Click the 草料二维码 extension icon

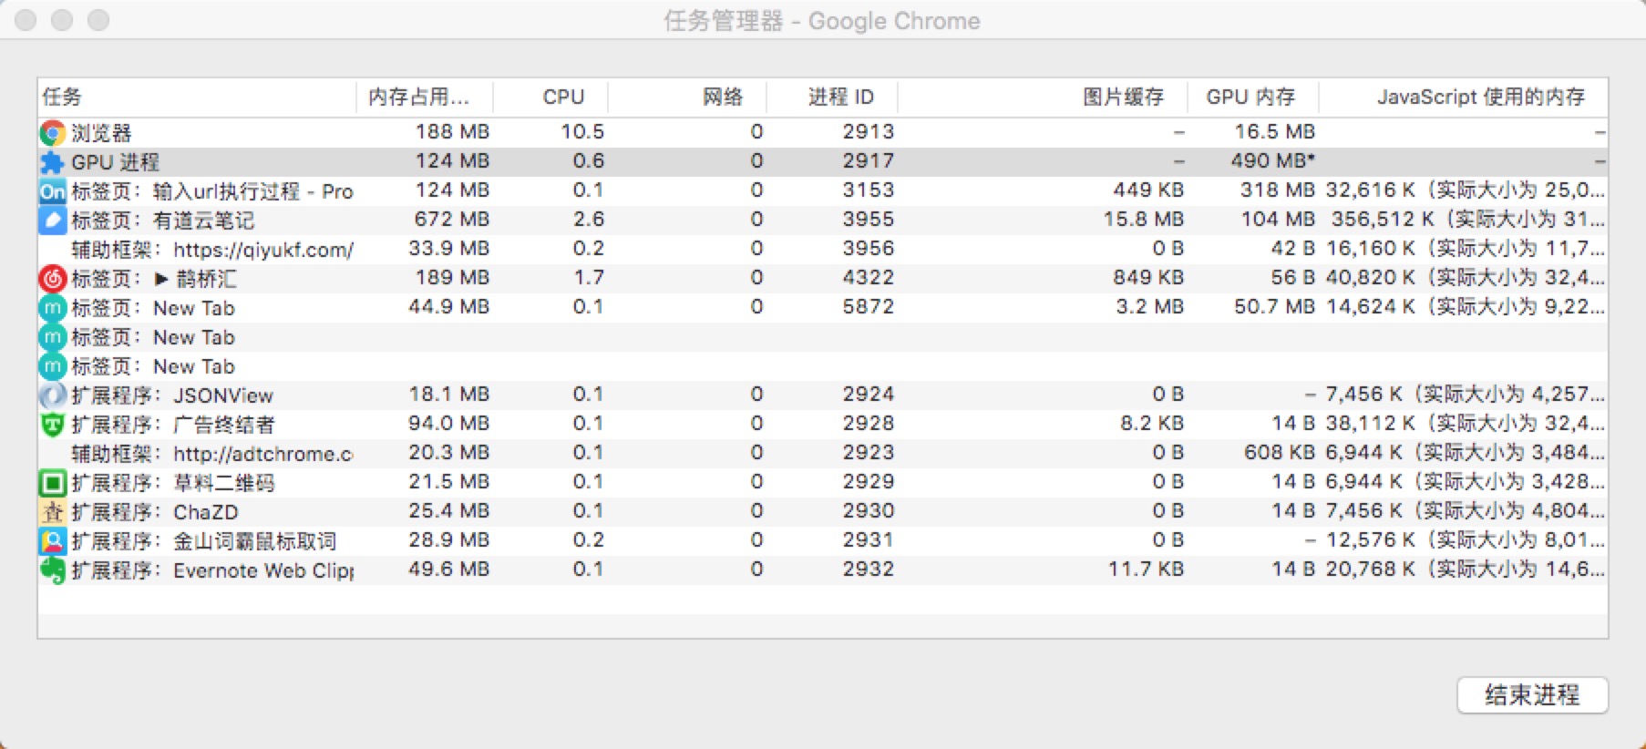[x=52, y=483]
